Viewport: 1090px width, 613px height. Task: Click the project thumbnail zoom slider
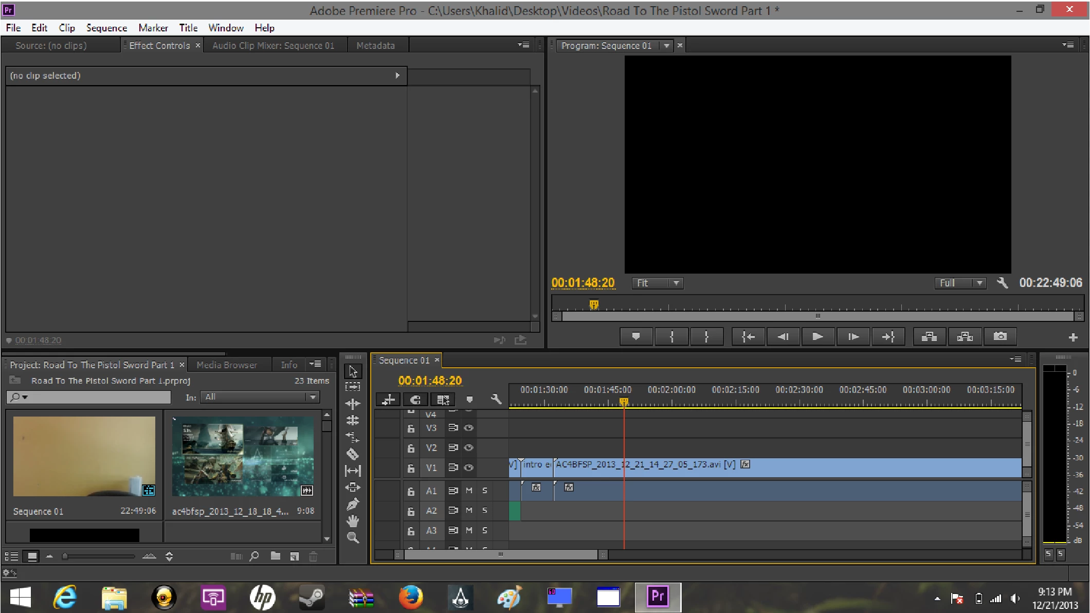[x=98, y=556]
